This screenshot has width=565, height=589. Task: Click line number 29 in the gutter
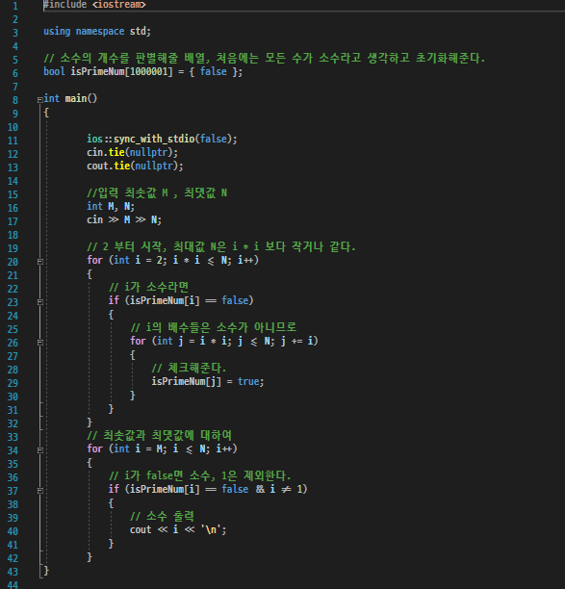[13, 383]
